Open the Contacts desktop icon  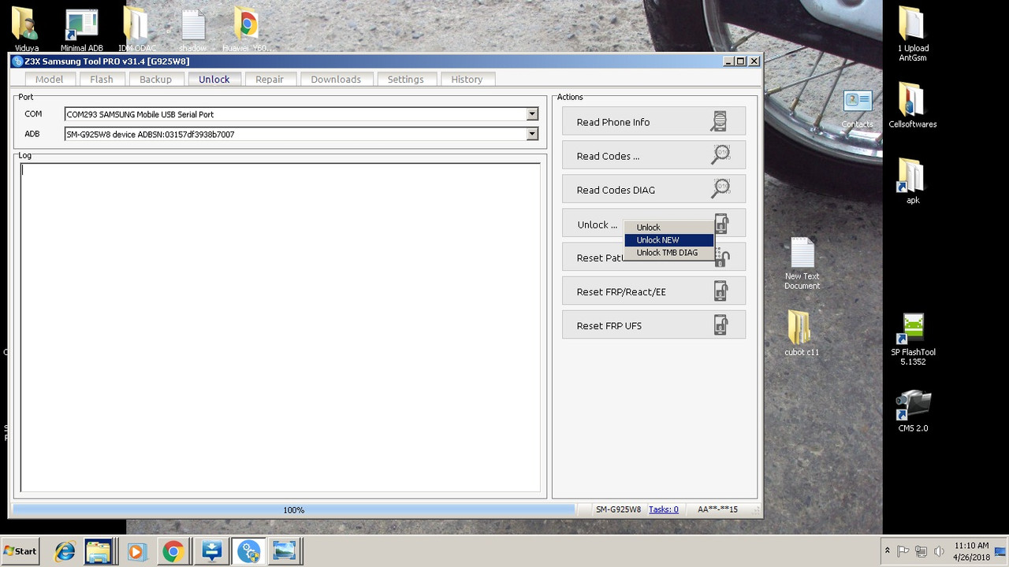click(x=857, y=109)
